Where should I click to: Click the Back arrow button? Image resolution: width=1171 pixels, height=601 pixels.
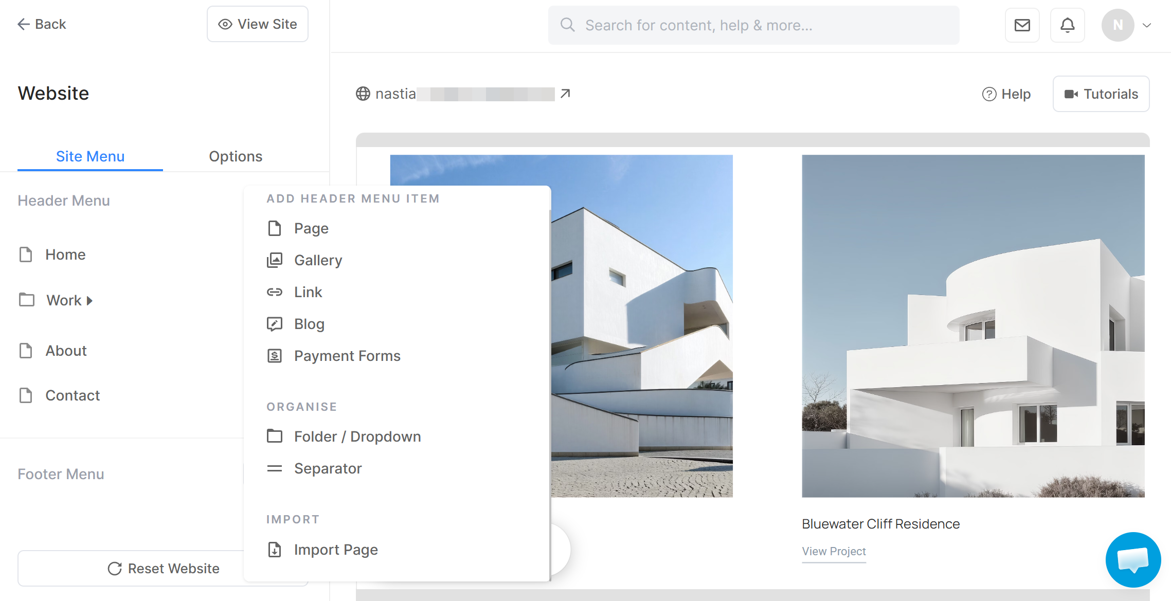41,24
